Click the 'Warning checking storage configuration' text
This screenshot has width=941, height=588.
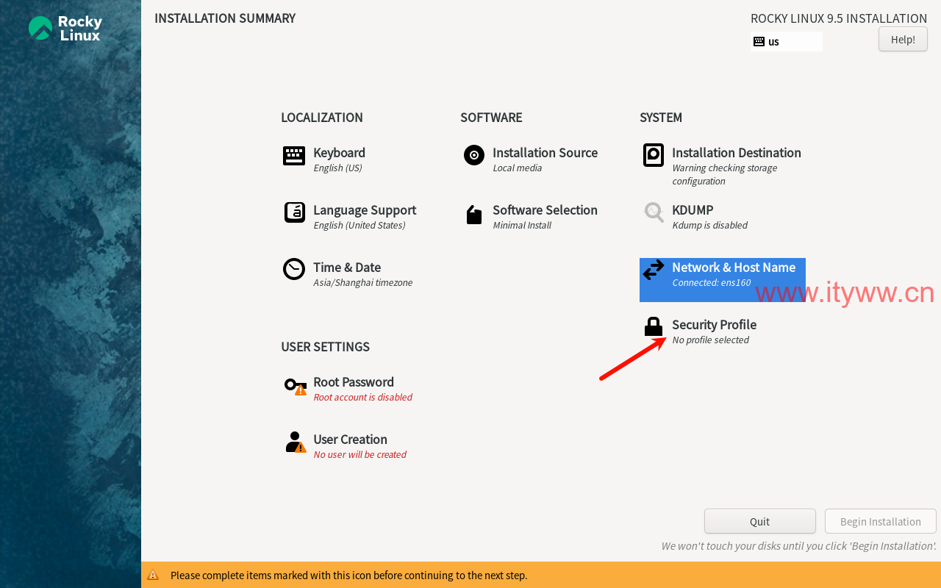pyautogui.click(x=724, y=174)
